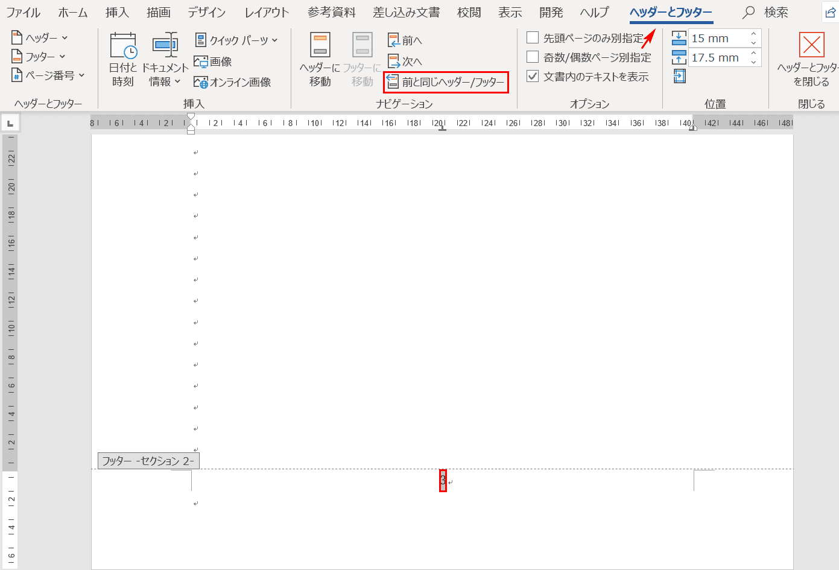Switch to 参考資料 tab
This screenshot has height=570, width=839.
332,13
